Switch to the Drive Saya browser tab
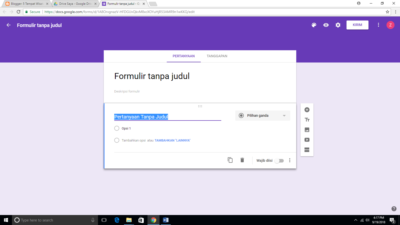Viewport: 400px width, 225px height. [x=74, y=4]
